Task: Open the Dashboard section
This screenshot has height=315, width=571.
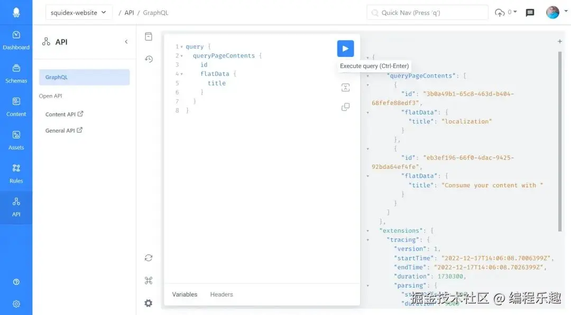Action: tap(16, 40)
